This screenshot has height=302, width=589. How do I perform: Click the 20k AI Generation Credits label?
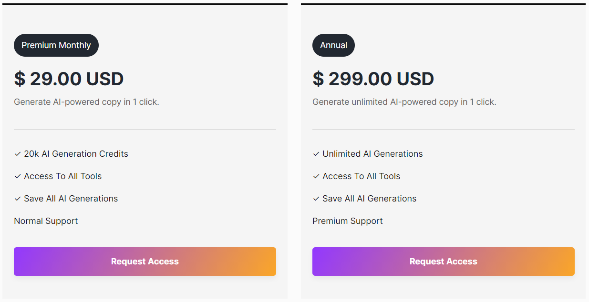[x=76, y=154]
